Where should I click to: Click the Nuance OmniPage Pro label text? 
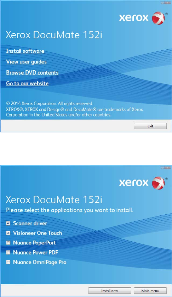(x=40, y=262)
